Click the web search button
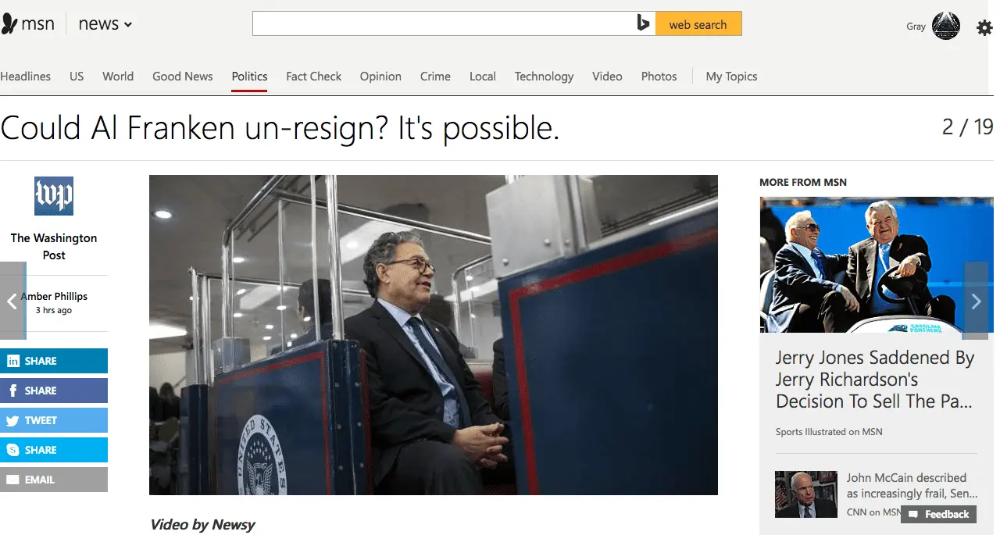This screenshot has height=535, width=1000. 698,24
